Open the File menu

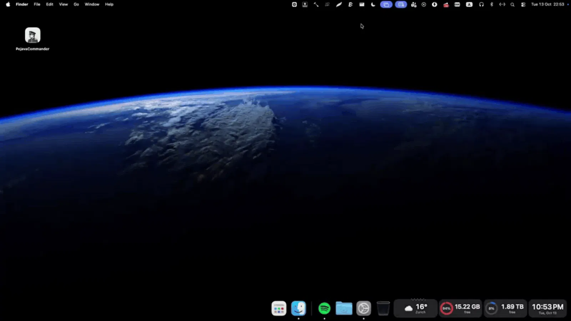coord(37,4)
